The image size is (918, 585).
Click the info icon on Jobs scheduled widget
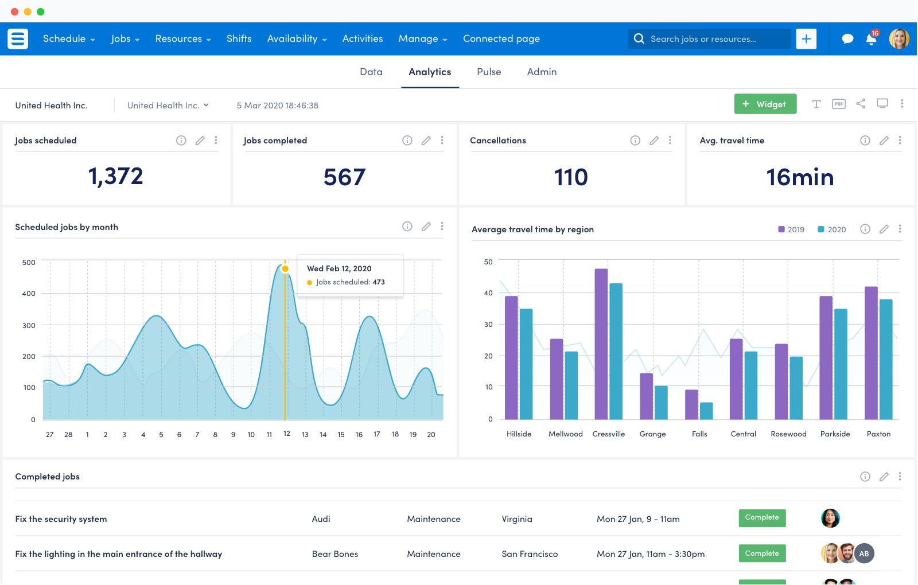[181, 140]
